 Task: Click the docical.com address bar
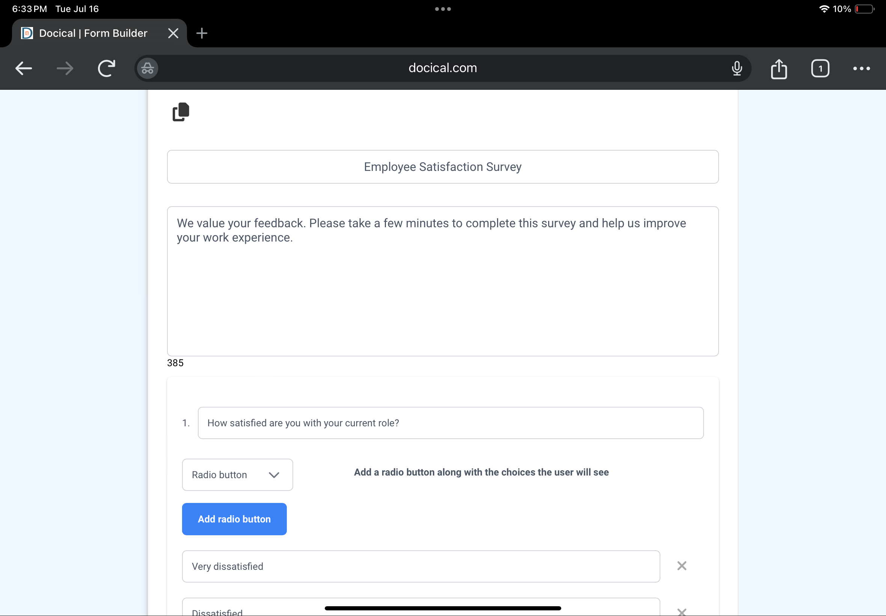tap(442, 68)
